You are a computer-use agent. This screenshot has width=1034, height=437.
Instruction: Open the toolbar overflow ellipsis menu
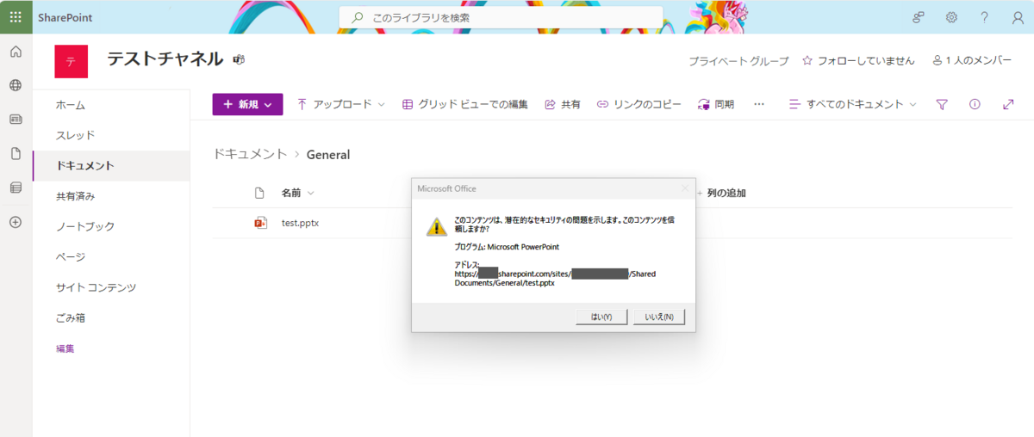coord(759,104)
